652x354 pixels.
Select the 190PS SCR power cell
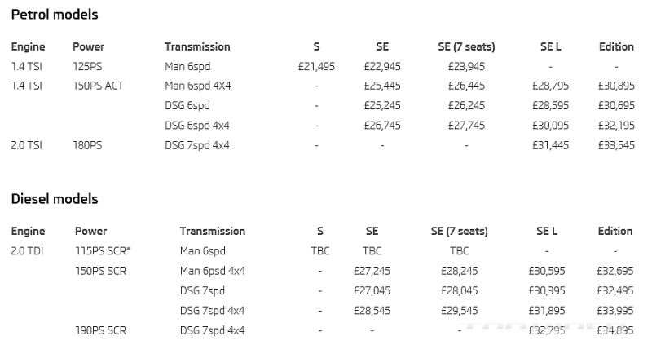tap(100, 330)
